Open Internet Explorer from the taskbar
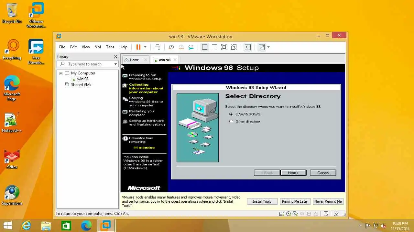 tap(26, 226)
